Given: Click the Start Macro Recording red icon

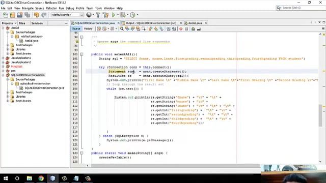Looking at the screenshot, I should [x=181, y=29].
